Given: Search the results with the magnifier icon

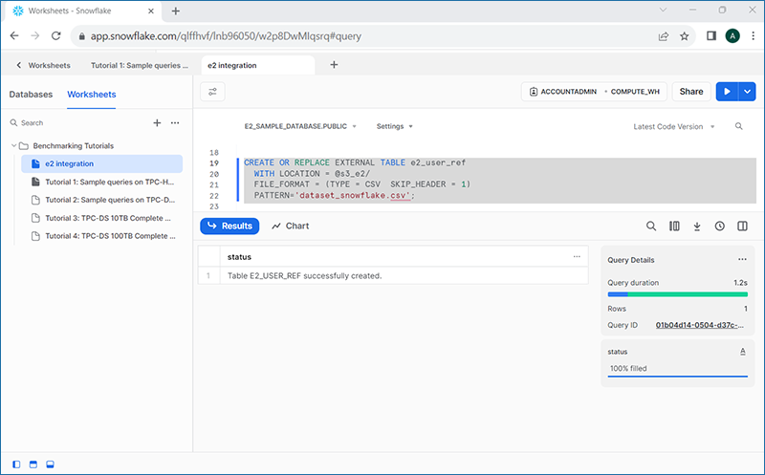Looking at the screenshot, I should (x=651, y=226).
